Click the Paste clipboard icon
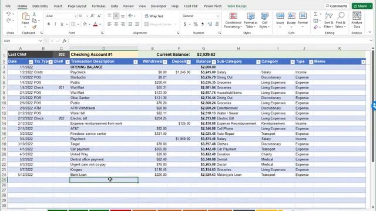The image size is (376, 211). click(25, 16)
